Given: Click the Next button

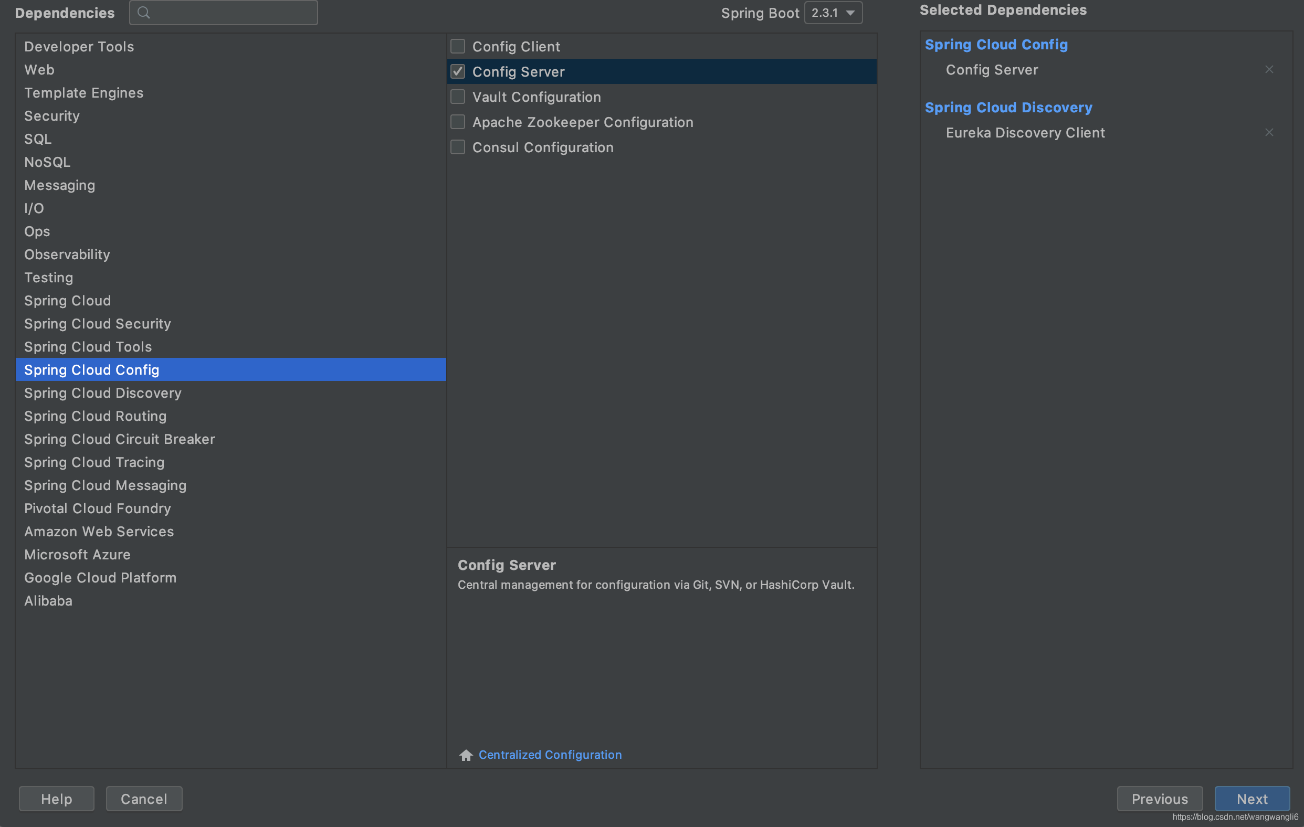Looking at the screenshot, I should [1252, 799].
